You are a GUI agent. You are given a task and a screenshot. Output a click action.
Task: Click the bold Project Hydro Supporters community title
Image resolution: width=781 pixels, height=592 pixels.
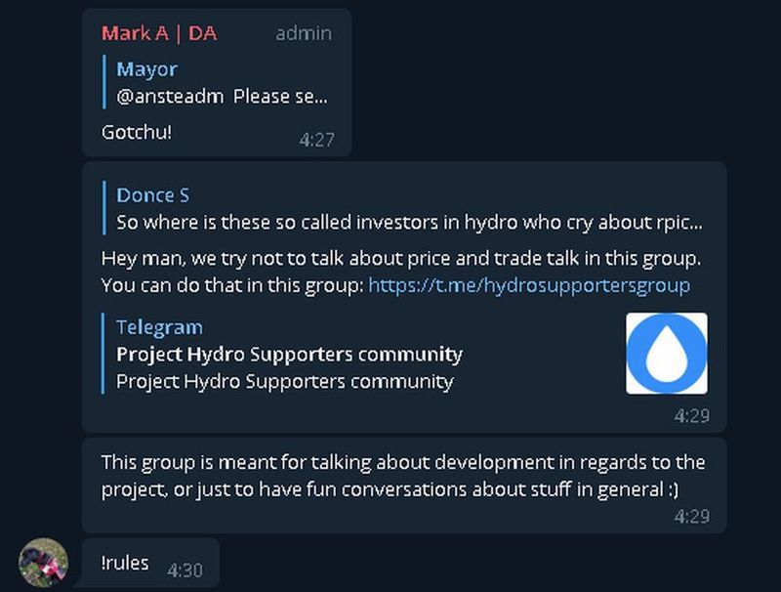coord(289,354)
